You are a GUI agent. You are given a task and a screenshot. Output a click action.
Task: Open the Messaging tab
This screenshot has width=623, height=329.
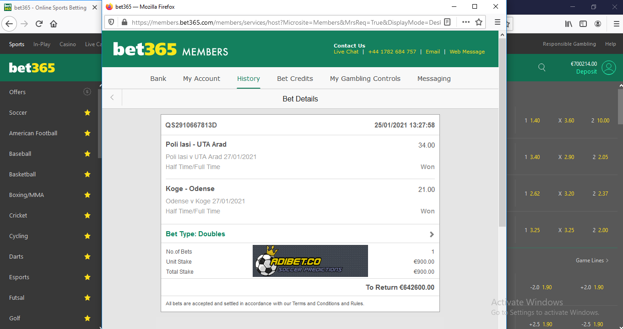coord(434,79)
